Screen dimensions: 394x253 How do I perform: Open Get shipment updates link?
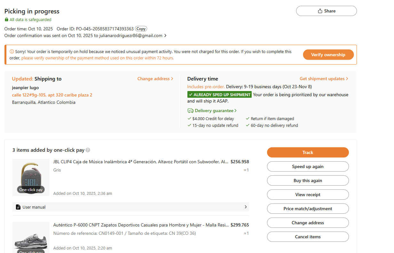pyautogui.click(x=324, y=79)
